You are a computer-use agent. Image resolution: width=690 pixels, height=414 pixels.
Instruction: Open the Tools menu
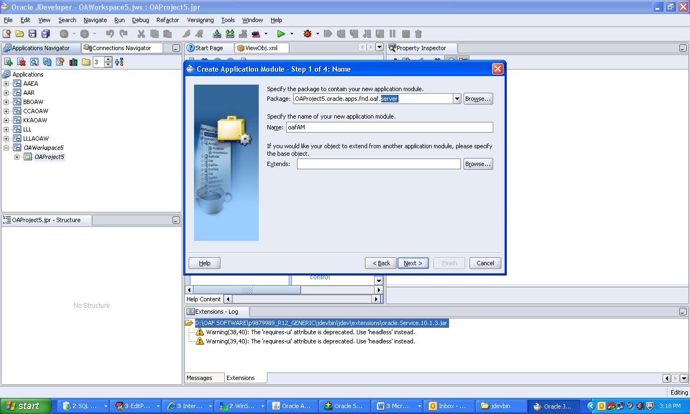click(x=228, y=20)
